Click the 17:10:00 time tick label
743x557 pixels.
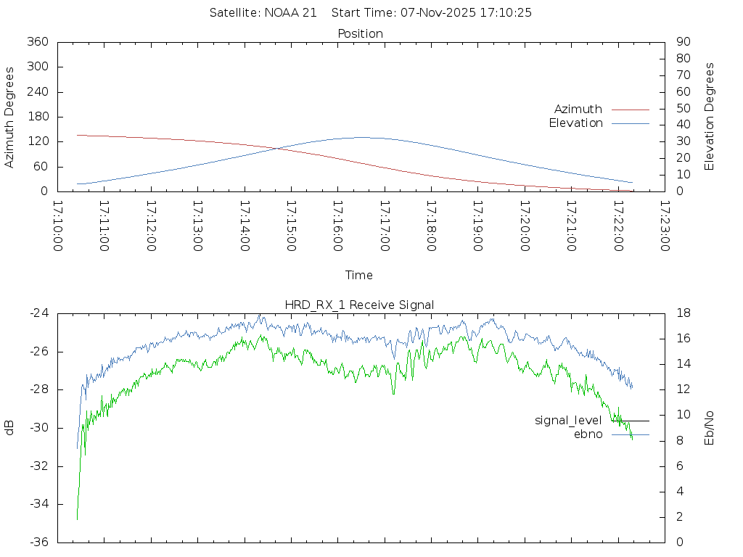(58, 226)
